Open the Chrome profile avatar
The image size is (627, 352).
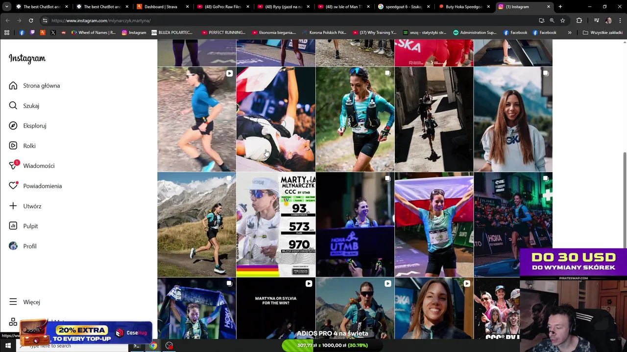608,21
